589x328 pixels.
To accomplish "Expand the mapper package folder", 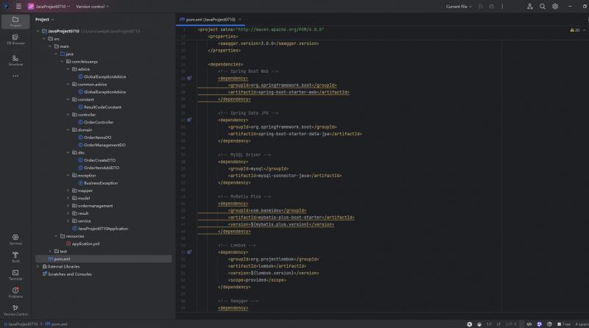I will click(68, 190).
